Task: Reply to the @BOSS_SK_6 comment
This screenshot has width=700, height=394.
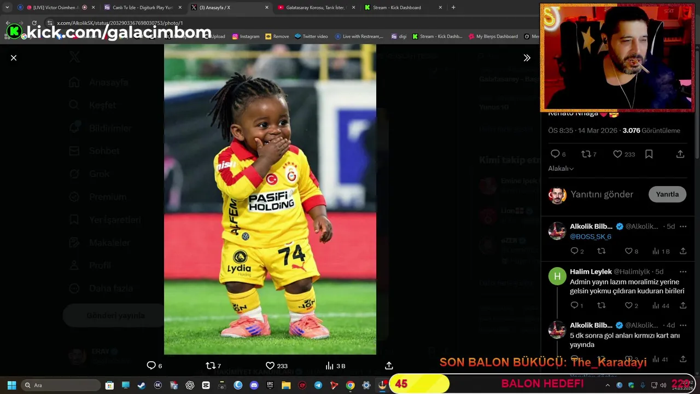Action: tap(574, 251)
